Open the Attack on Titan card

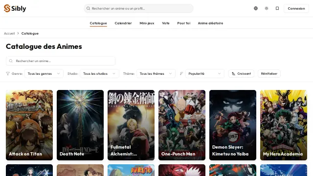pyautogui.click(x=29, y=125)
